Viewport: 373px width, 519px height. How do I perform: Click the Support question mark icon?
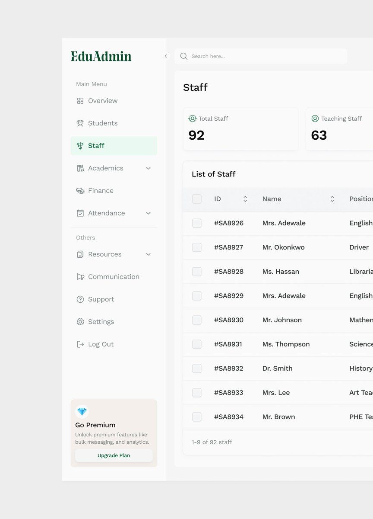(80, 299)
